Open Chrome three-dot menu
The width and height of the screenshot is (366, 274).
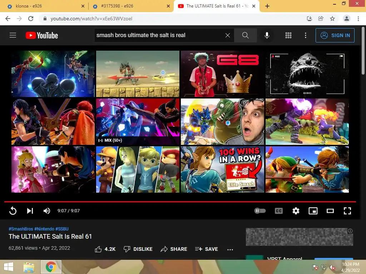point(358,19)
